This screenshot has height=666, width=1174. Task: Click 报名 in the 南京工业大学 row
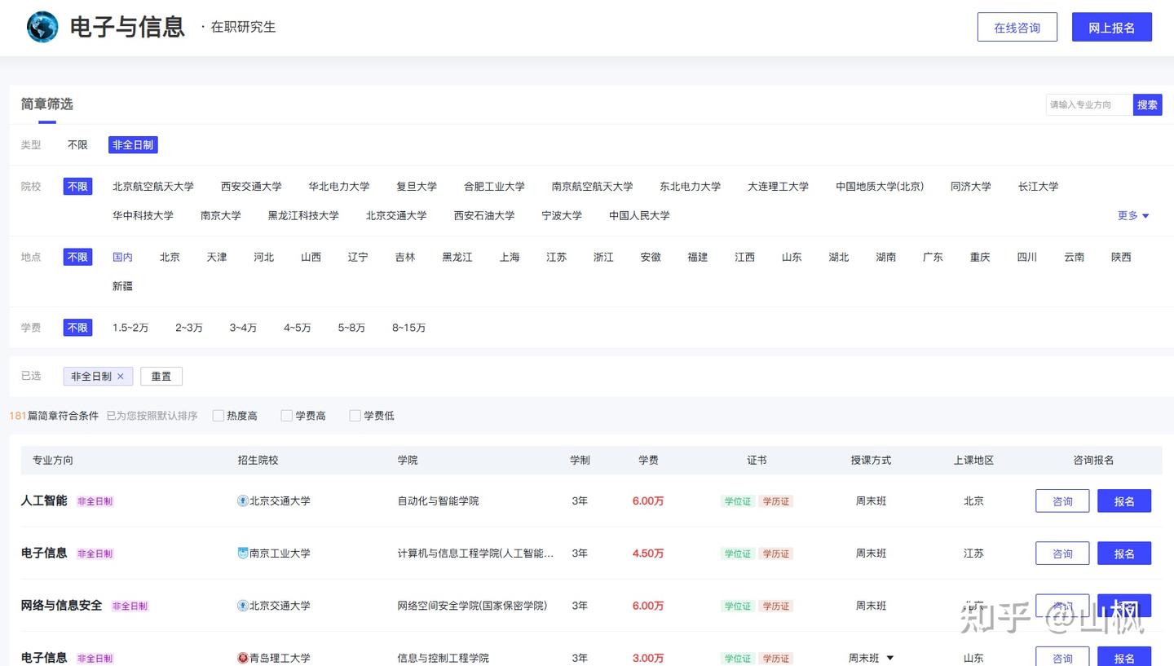tap(1124, 554)
